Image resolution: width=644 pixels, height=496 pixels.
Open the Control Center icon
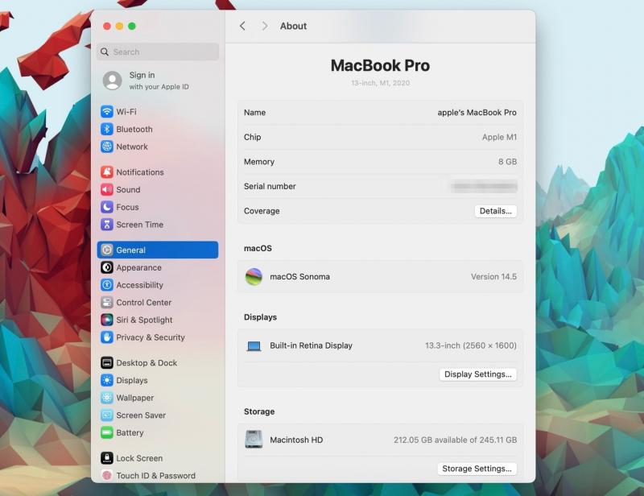(x=107, y=302)
